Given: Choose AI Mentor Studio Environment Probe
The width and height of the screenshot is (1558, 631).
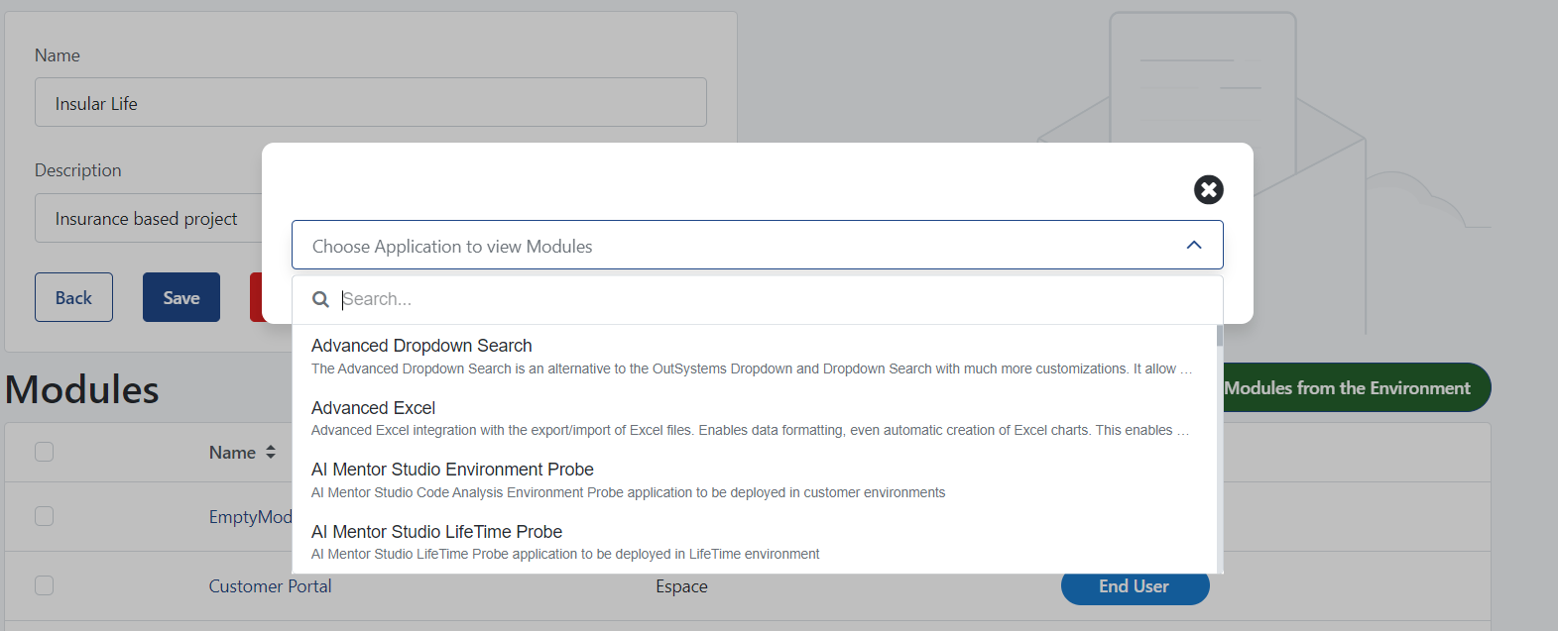Looking at the screenshot, I should pyautogui.click(x=452, y=470).
